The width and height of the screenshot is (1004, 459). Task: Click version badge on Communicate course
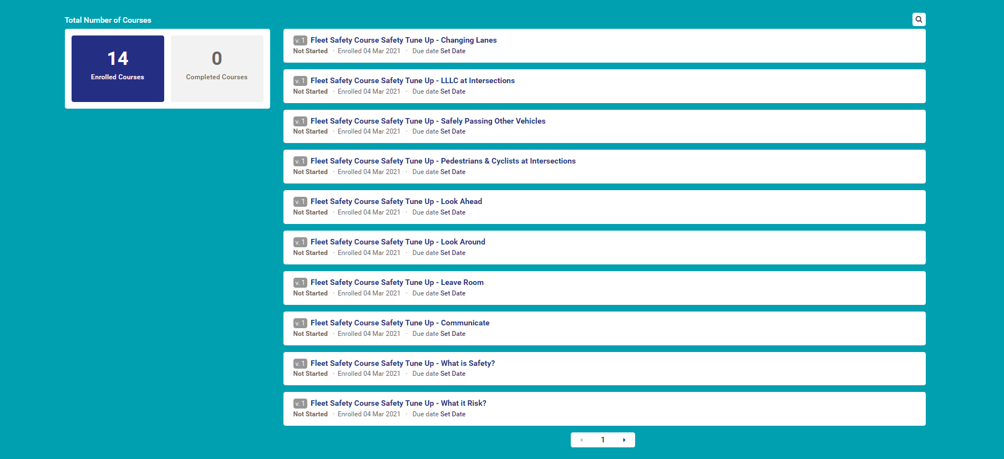(x=300, y=323)
